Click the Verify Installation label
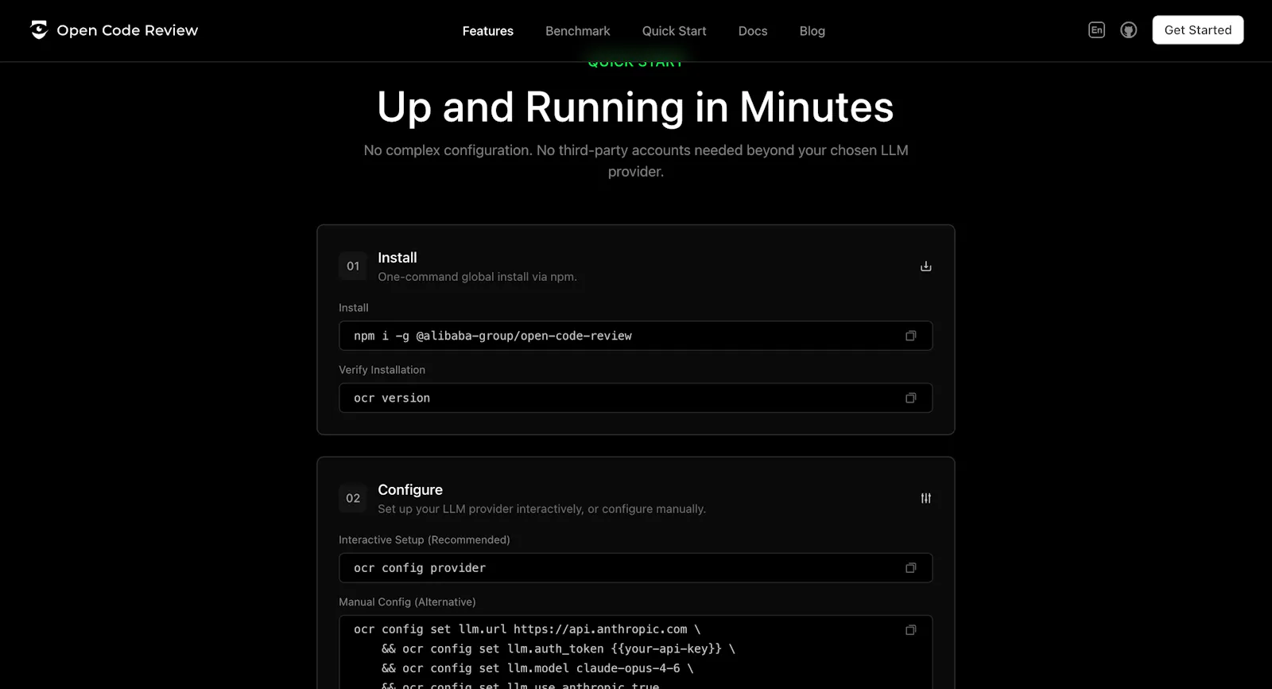Screen dimensions: 1272x689 pyautogui.click(x=382, y=370)
